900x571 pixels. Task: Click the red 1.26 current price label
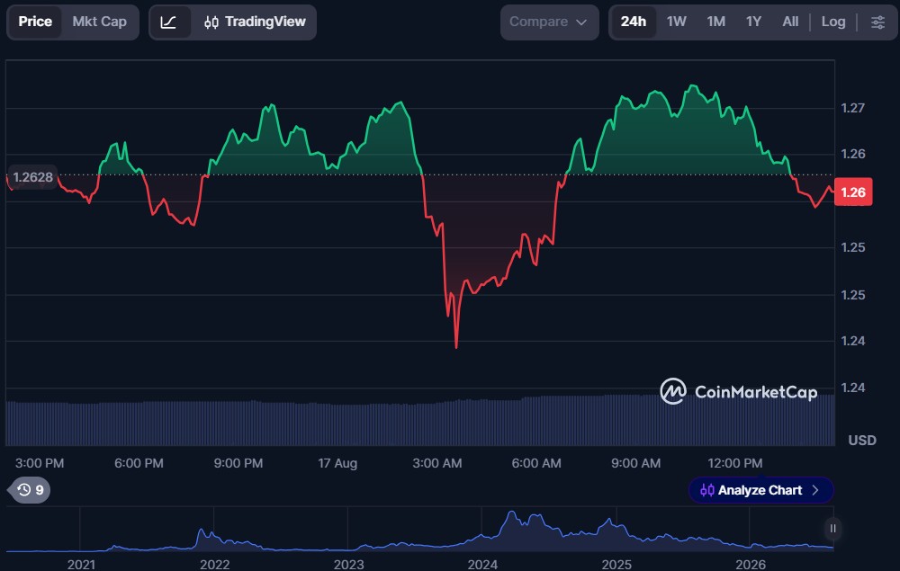853,192
